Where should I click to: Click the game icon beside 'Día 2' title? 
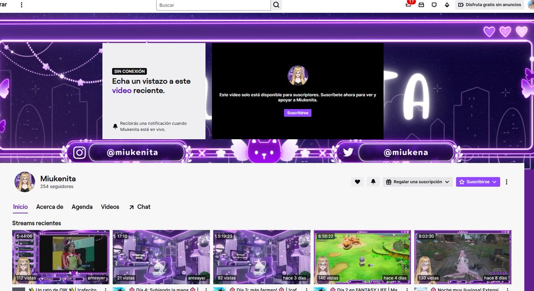tap(320, 289)
